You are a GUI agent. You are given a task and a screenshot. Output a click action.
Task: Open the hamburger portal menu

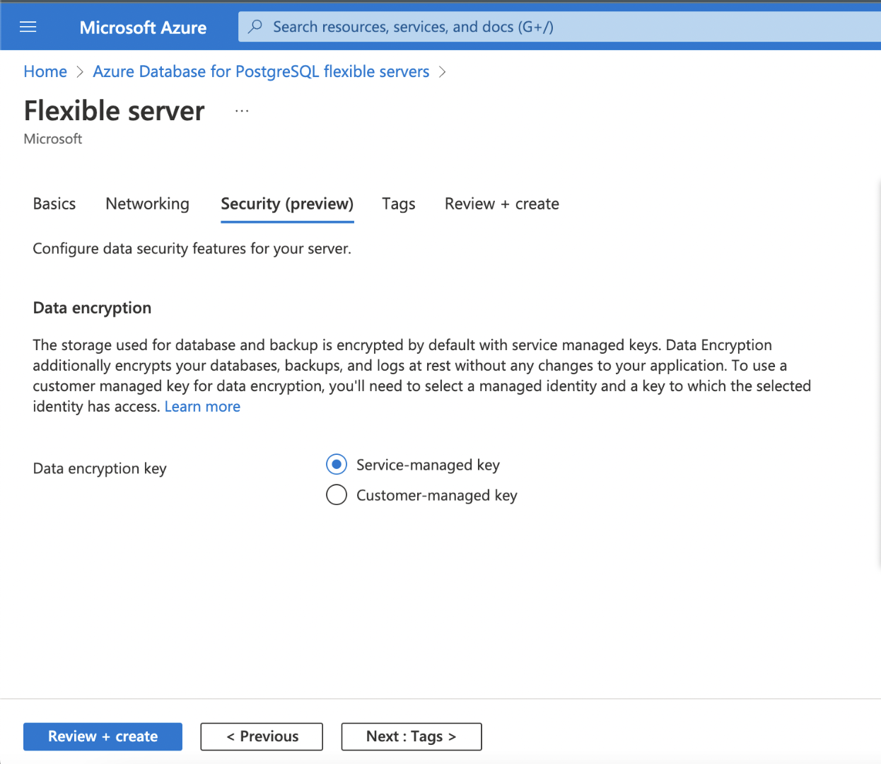click(x=28, y=27)
